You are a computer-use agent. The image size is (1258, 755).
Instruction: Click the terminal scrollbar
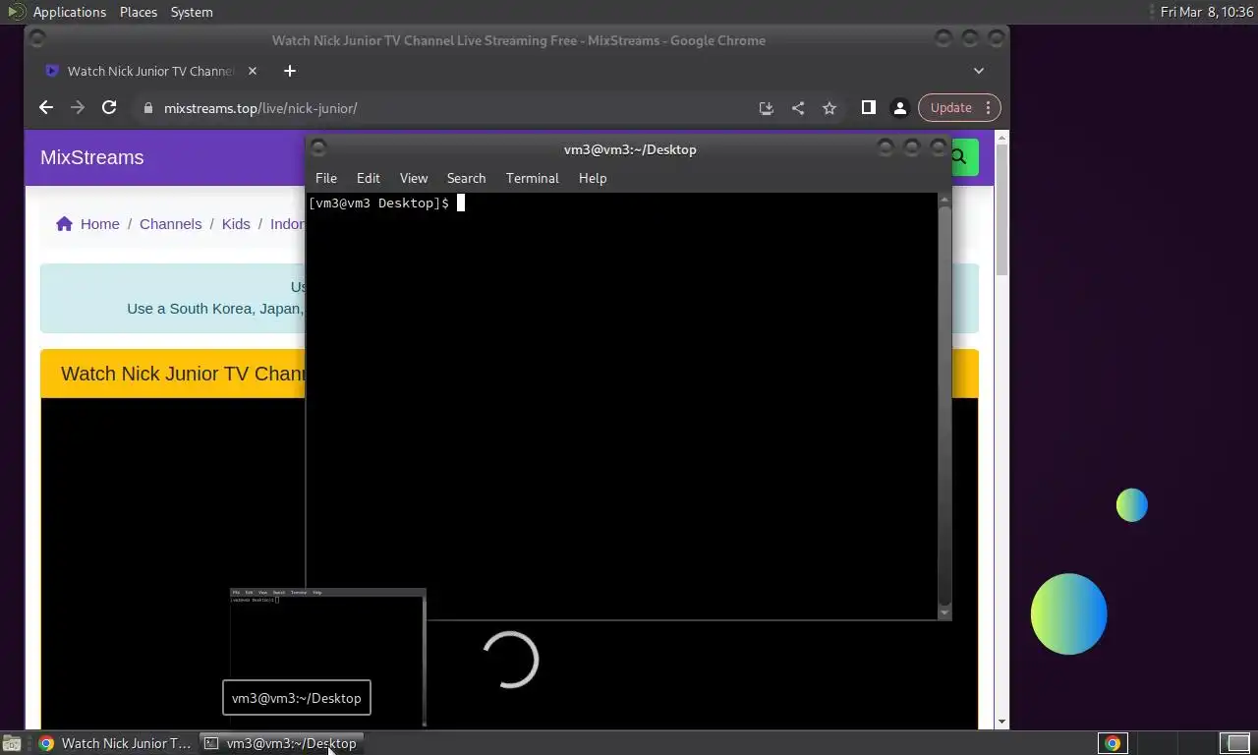(x=944, y=405)
